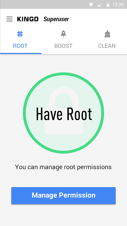This screenshot has height=226, width=127.
Task: Tap the 12:30 clock in status bar
Action: click(x=118, y=5)
